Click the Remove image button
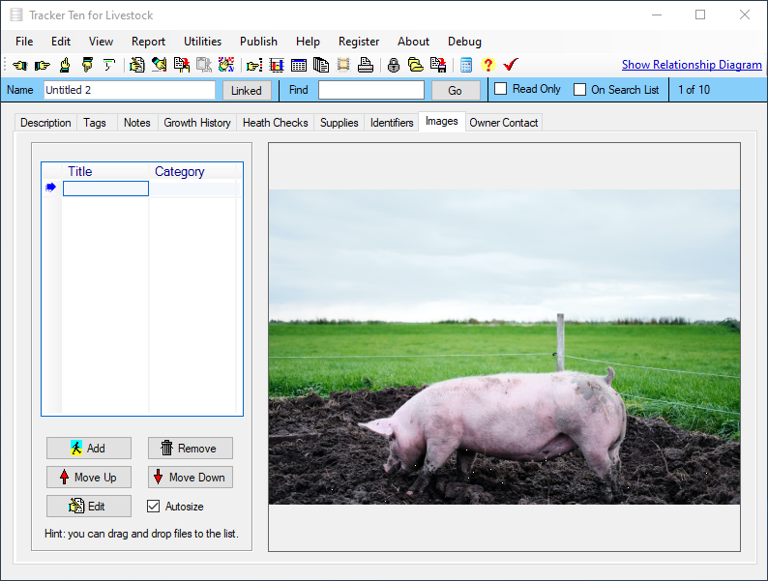This screenshot has height=581, width=768. pyautogui.click(x=190, y=448)
